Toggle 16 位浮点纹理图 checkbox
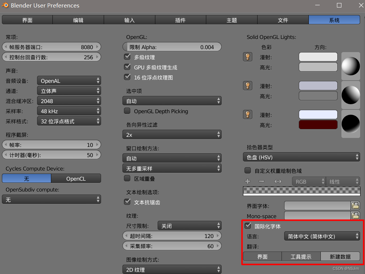 click(x=127, y=77)
